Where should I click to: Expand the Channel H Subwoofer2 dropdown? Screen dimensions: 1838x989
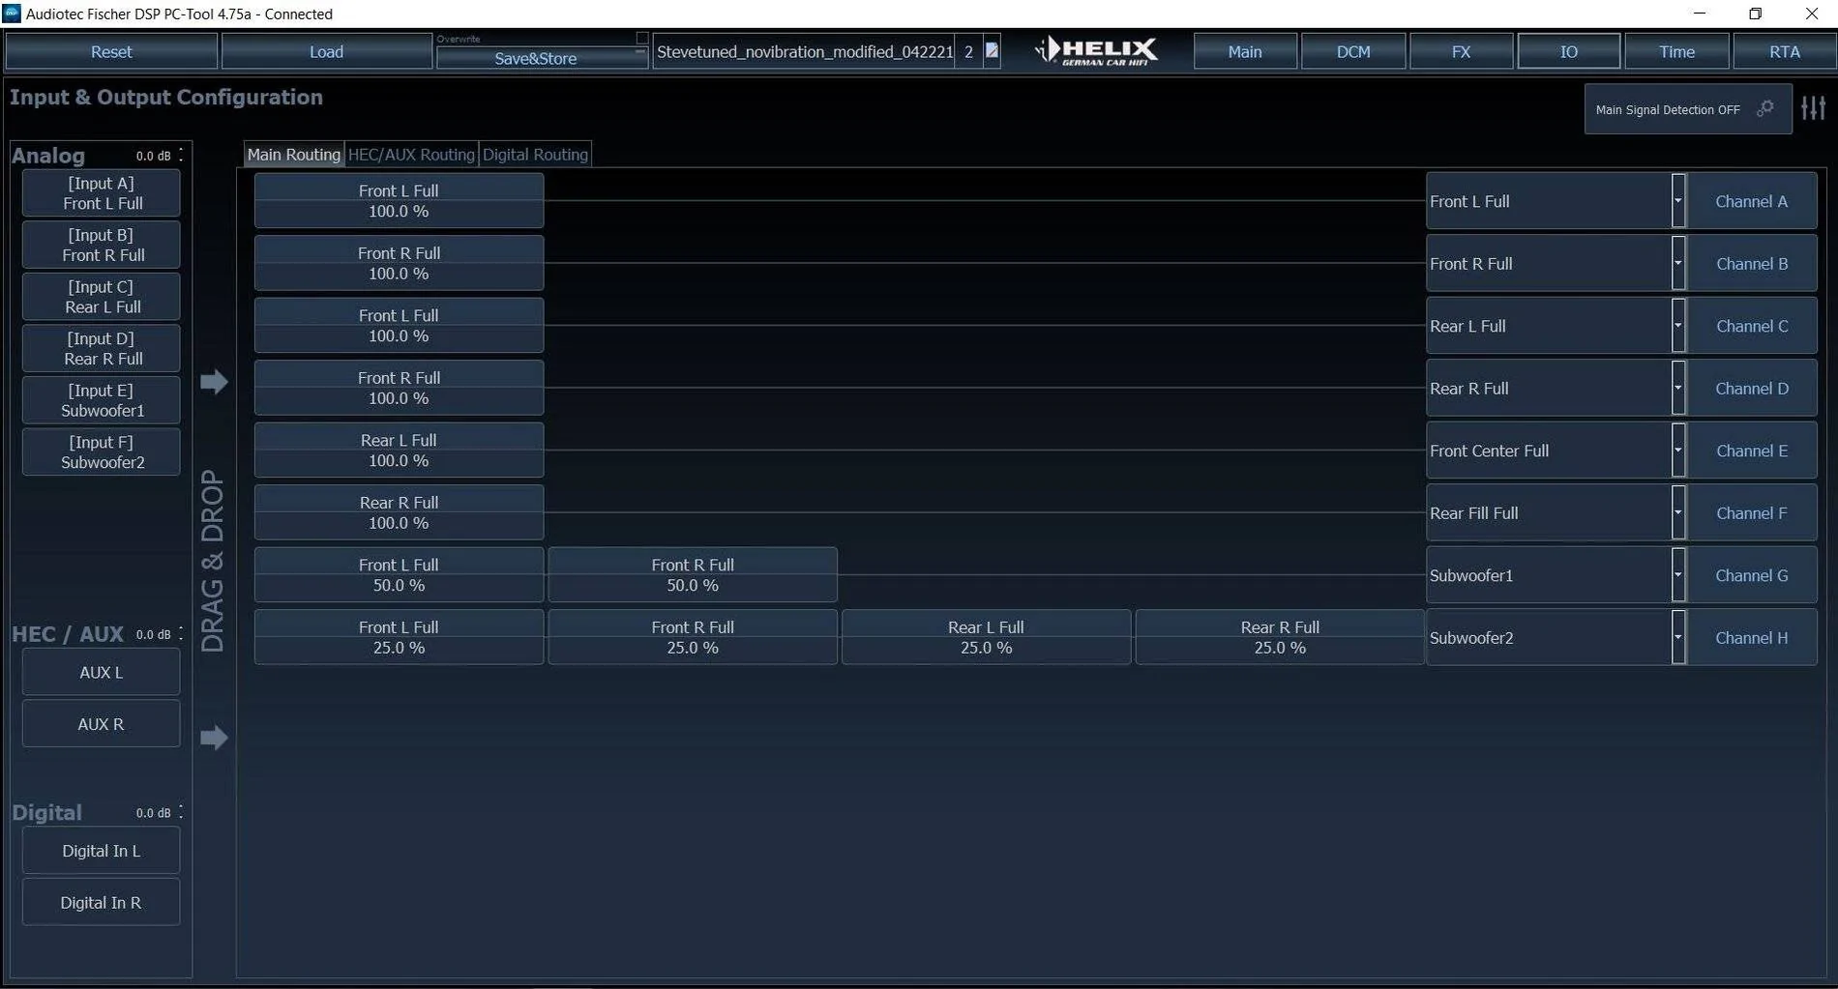(1678, 637)
